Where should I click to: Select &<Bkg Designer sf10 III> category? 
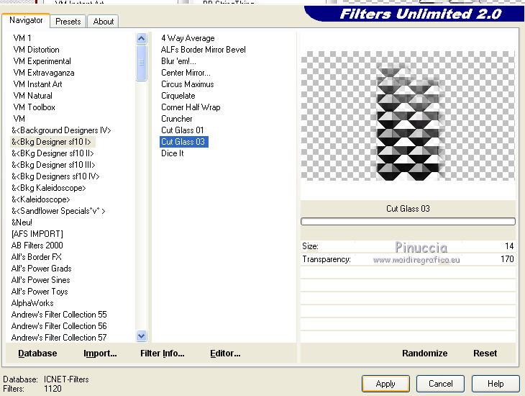[53, 165]
